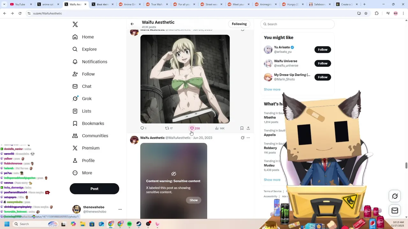The width and height of the screenshot is (408, 229).
Task: Reply to the post with 1 comment
Action: tap(143, 128)
